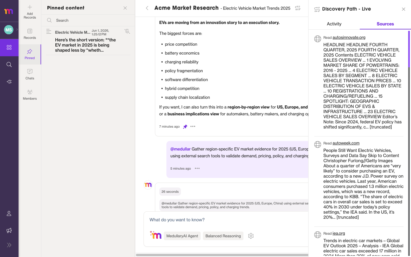Switch to the Activity tab

(334, 24)
